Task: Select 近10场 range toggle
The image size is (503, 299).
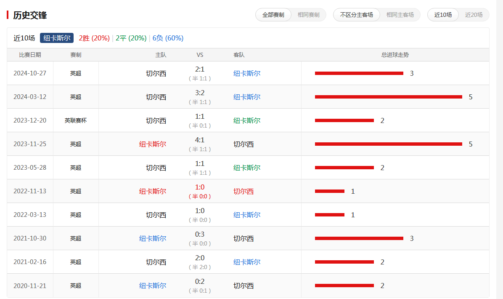Action: (x=443, y=15)
